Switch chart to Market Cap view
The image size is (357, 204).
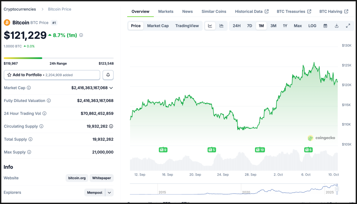(158, 26)
